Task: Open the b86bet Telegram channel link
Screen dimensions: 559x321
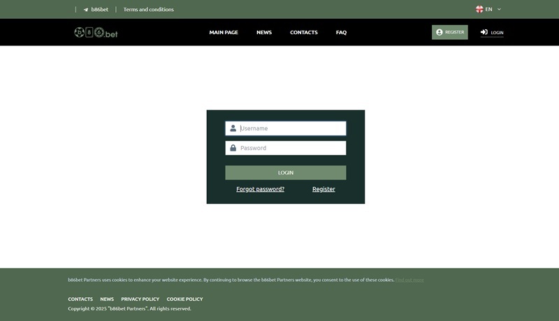Action: pos(96,10)
